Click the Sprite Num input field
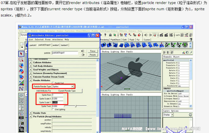 click(58, 95)
